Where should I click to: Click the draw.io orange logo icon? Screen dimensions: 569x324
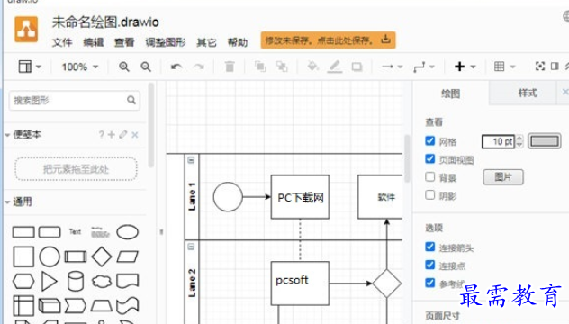26,29
